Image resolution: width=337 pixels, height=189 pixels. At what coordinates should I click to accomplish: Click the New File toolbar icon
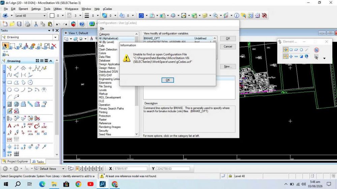[5, 24]
